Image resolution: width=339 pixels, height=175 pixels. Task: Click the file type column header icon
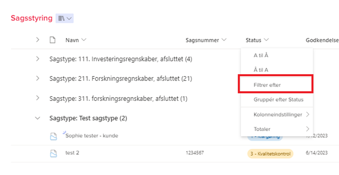pyautogui.click(x=53, y=40)
